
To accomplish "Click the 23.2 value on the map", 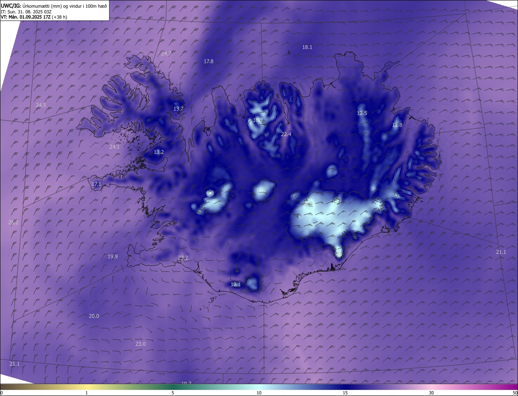I will 183,258.
